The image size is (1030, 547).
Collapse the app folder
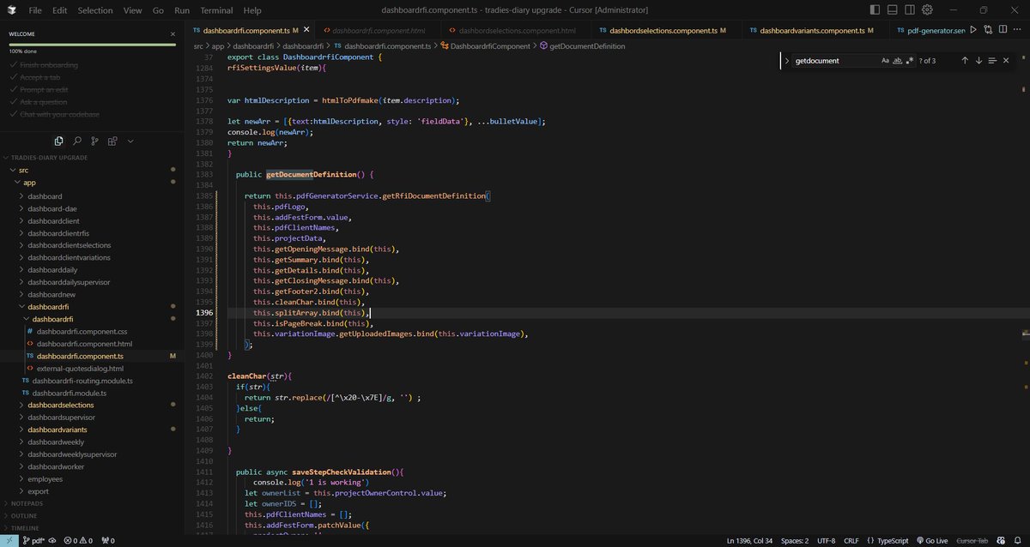29,183
